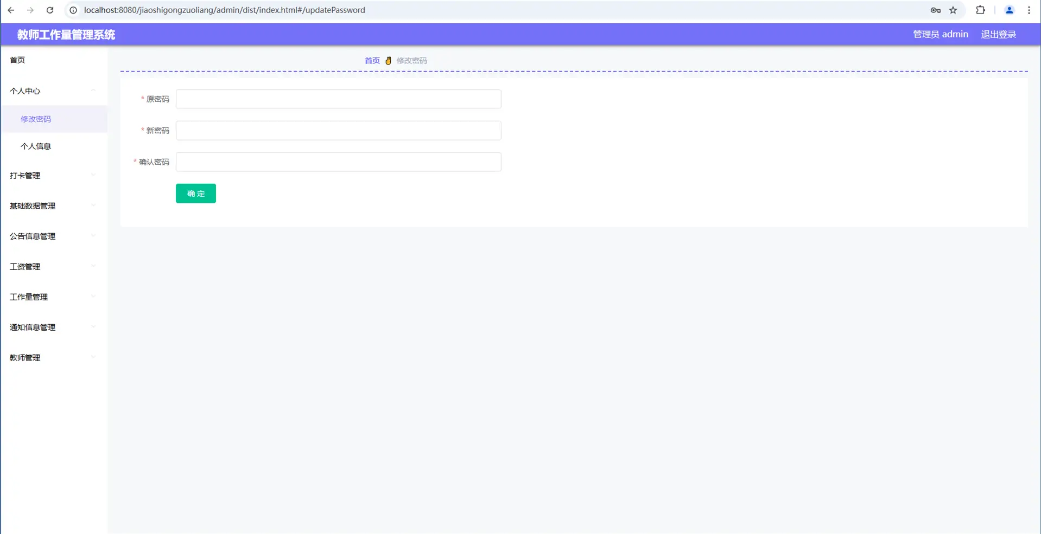Click the hand icon in breadcrumb
Screen dimensions: 1041x534
click(388, 61)
